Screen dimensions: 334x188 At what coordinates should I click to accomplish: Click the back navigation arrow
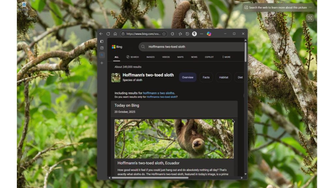(101, 34)
